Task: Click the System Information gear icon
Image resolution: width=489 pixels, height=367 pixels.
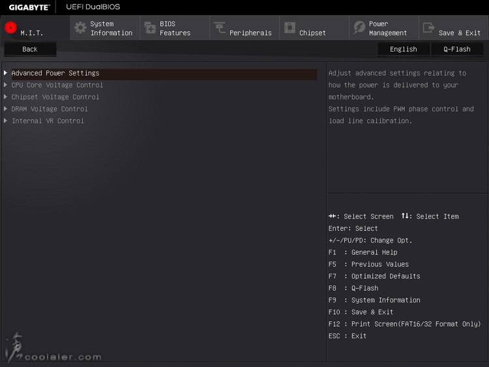Action: tap(80, 28)
